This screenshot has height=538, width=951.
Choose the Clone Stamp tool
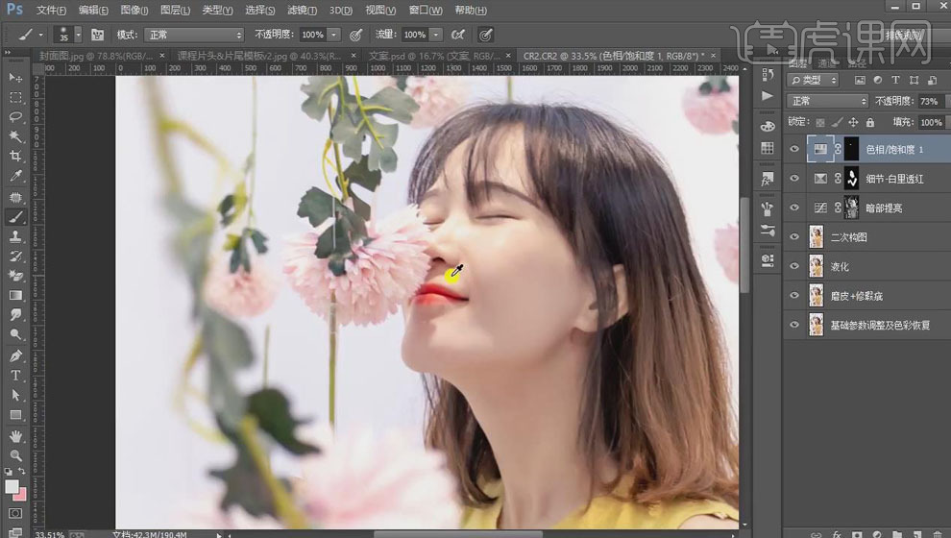coord(15,236)
